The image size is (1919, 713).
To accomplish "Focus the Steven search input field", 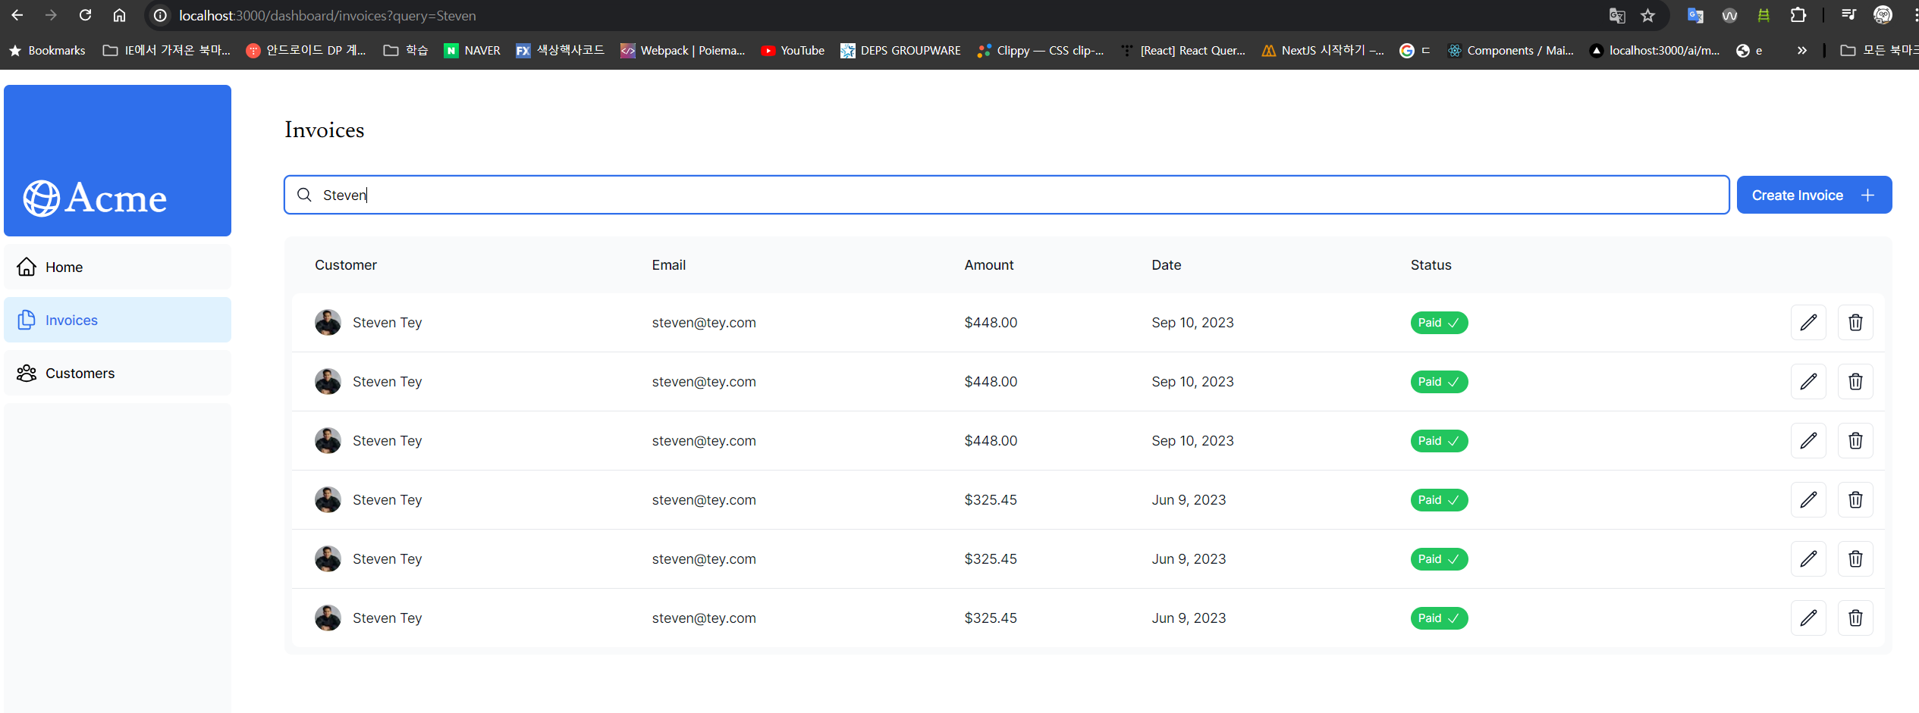I will (x=1007, y=195).
